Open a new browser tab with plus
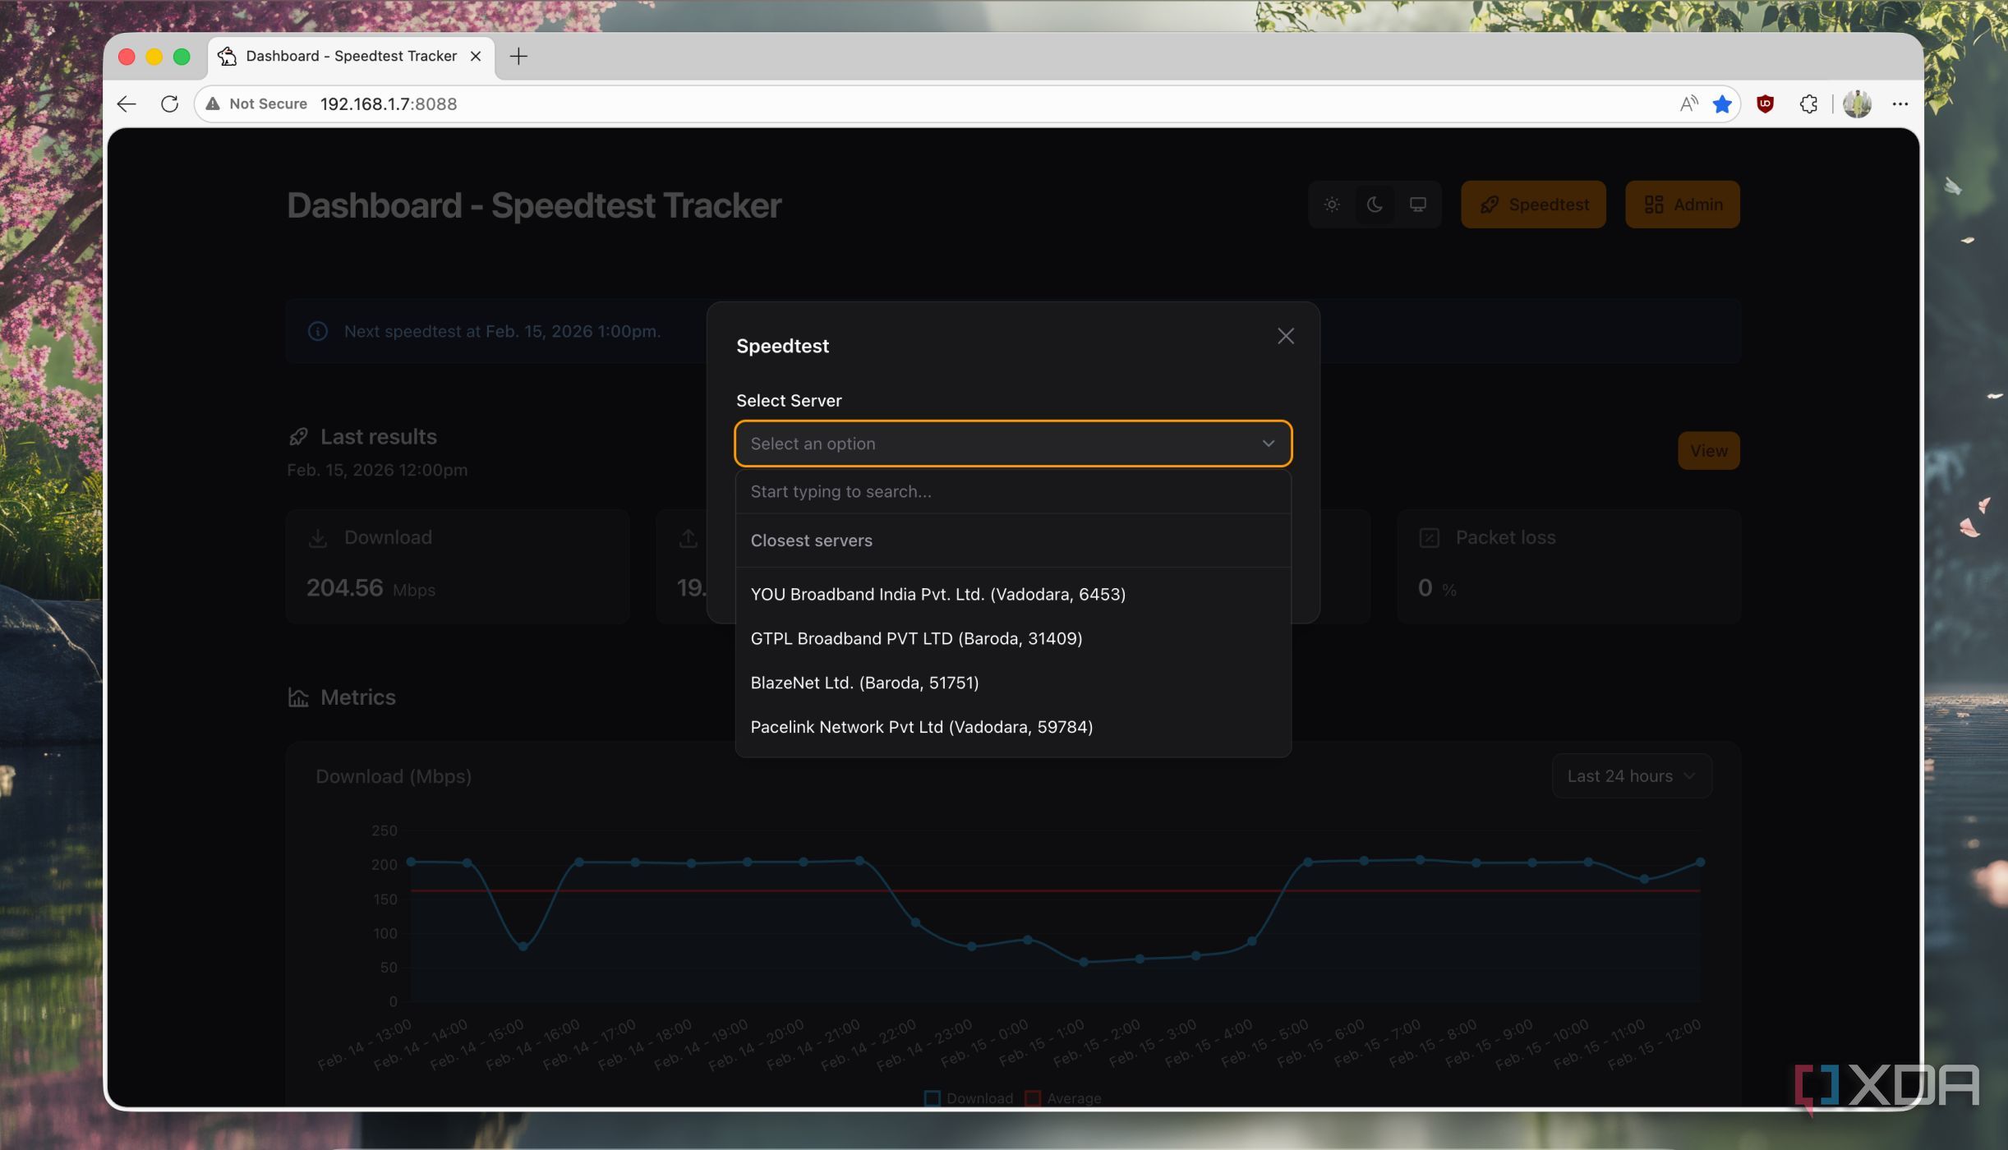 tap(518, 56)
